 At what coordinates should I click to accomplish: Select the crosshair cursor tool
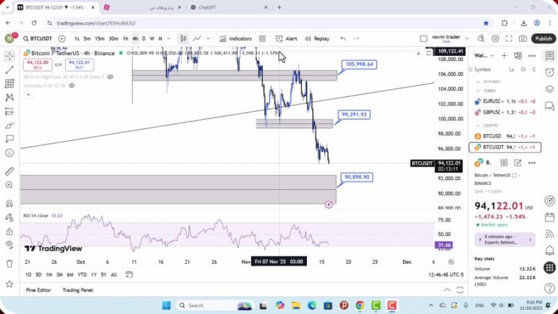10,56
